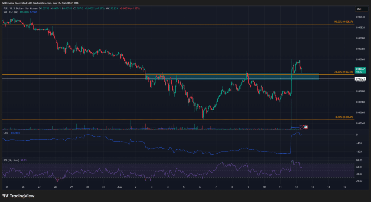Viewport: 371px width, 202px height.
Task: Click date 31 on the time axis
Action: [x=103, y=187]
